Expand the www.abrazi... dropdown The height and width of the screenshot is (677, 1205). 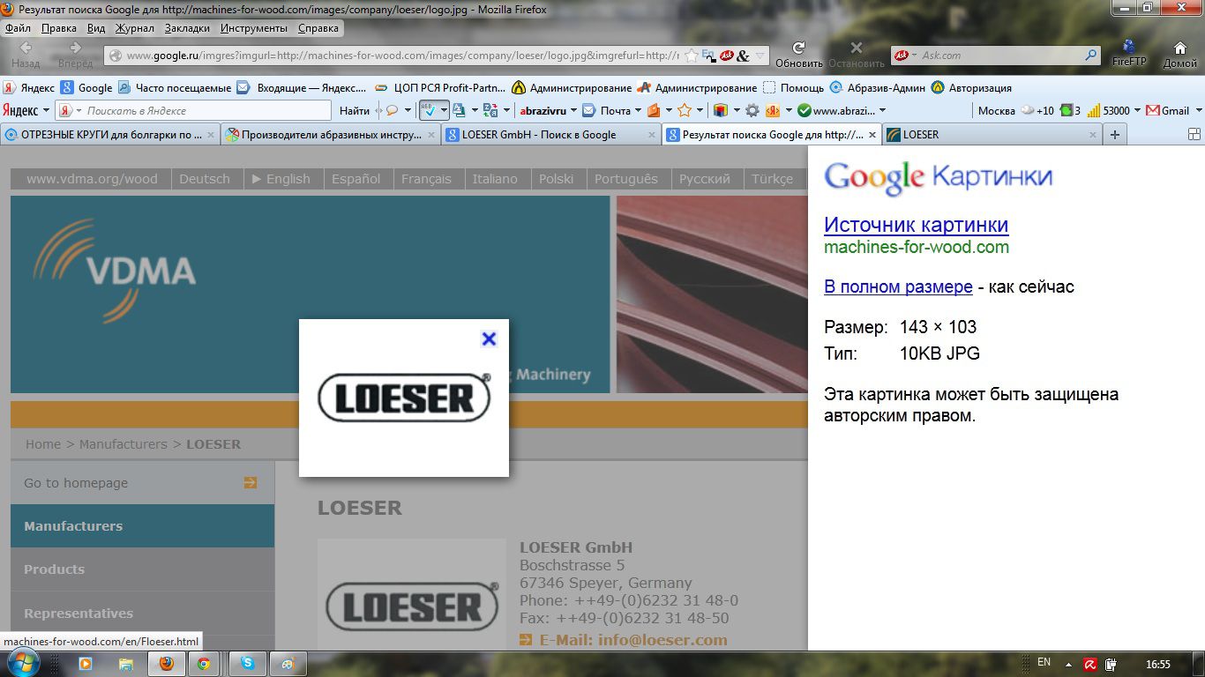[x=882, y=110]
